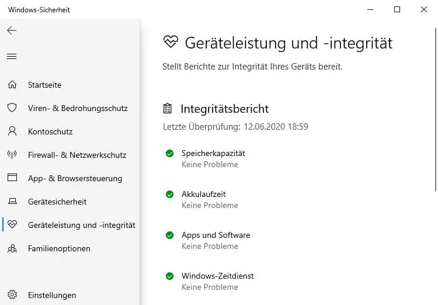Click the Gerätesicherheit laptop icon
This screenshot has width=438, height=305.
(12, 202)
